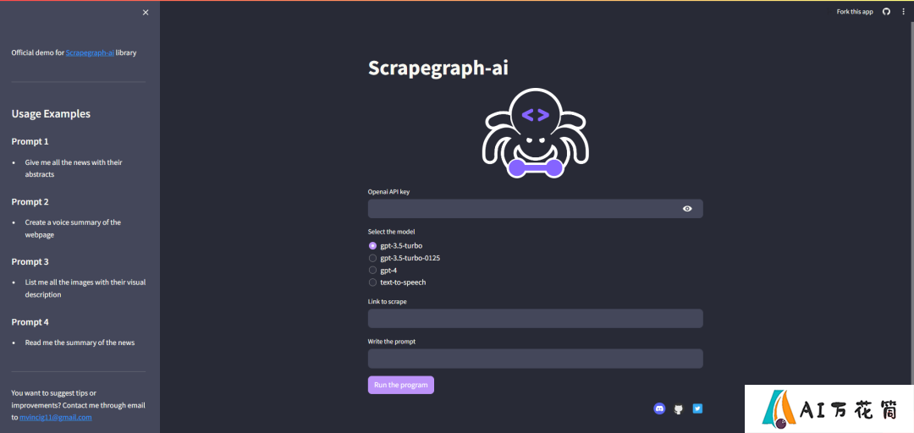The width and height of the screenshot is (914, 433).
Task: Click the Scrapegraph-ai spider logo image
Action: coord(535,133)
